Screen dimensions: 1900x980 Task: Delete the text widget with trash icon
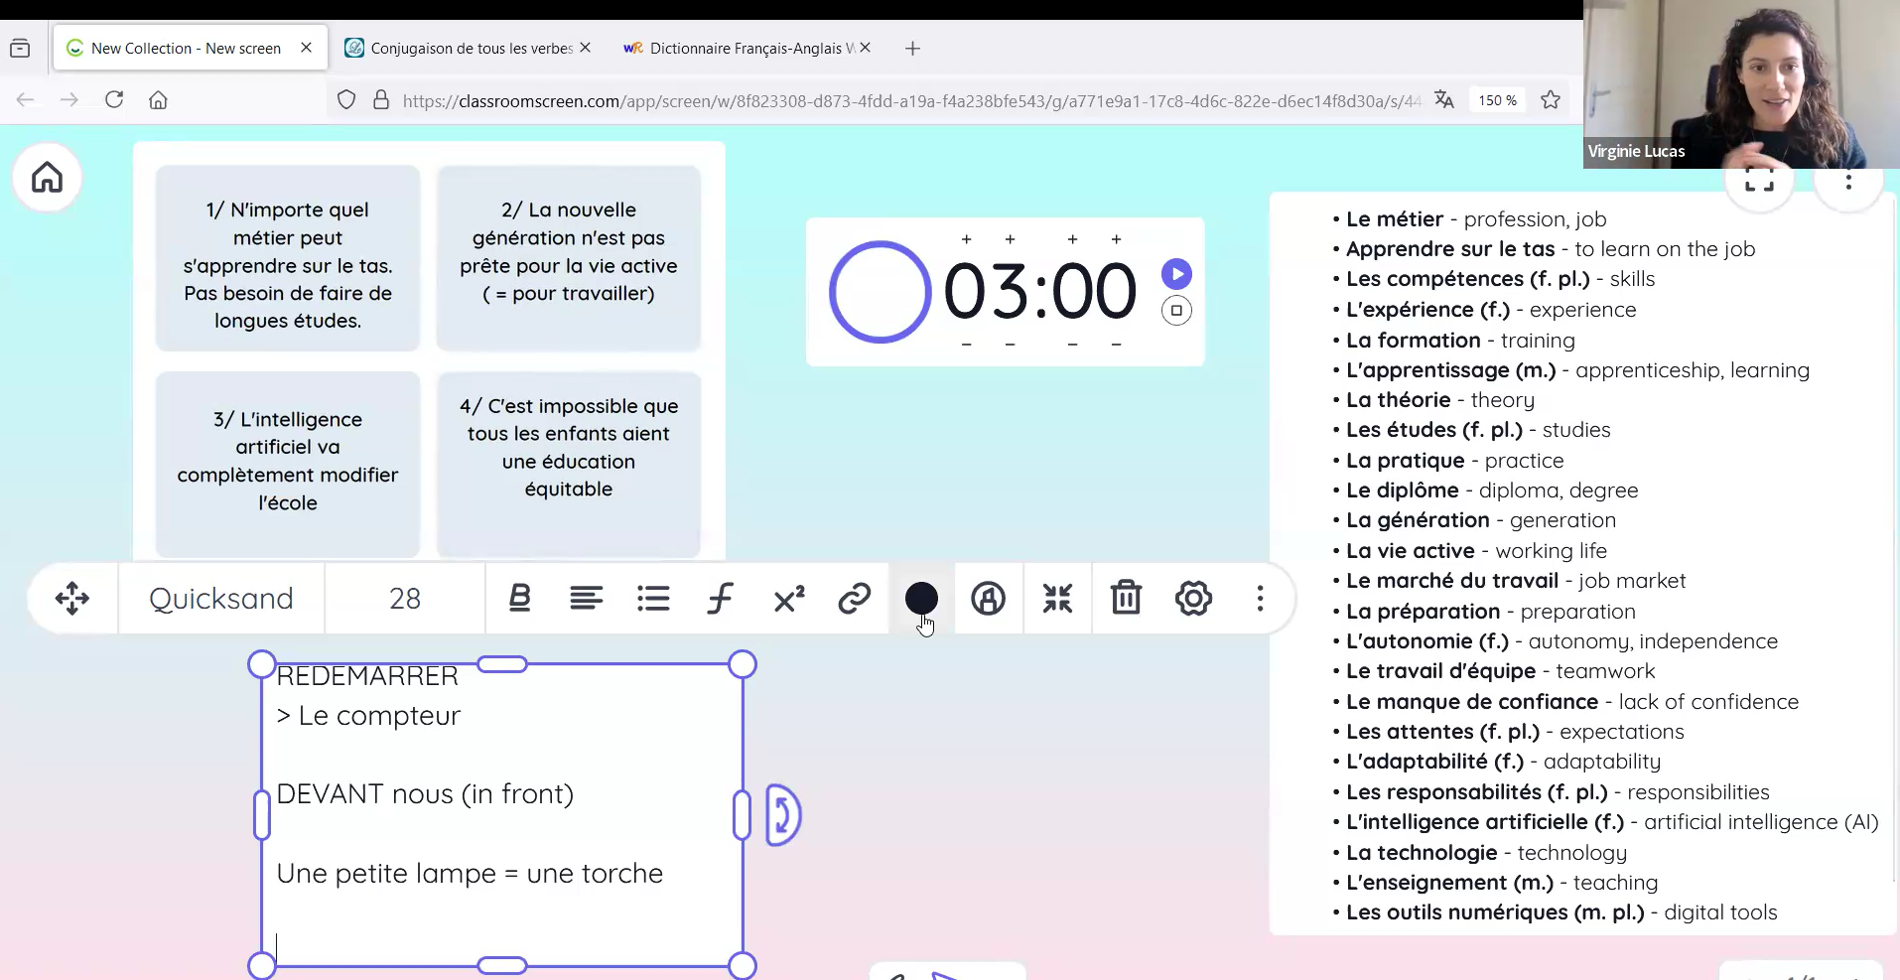click(1126, 599)
